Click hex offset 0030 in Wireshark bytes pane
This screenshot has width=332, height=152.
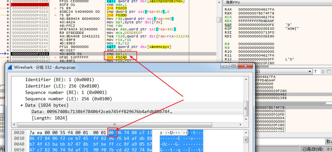pyautogui.click(x=19, y=139)
